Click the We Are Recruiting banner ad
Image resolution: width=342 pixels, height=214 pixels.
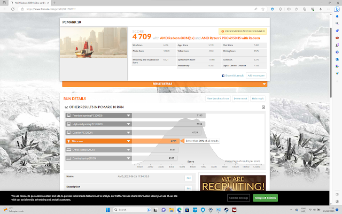[x=233, y=183]
